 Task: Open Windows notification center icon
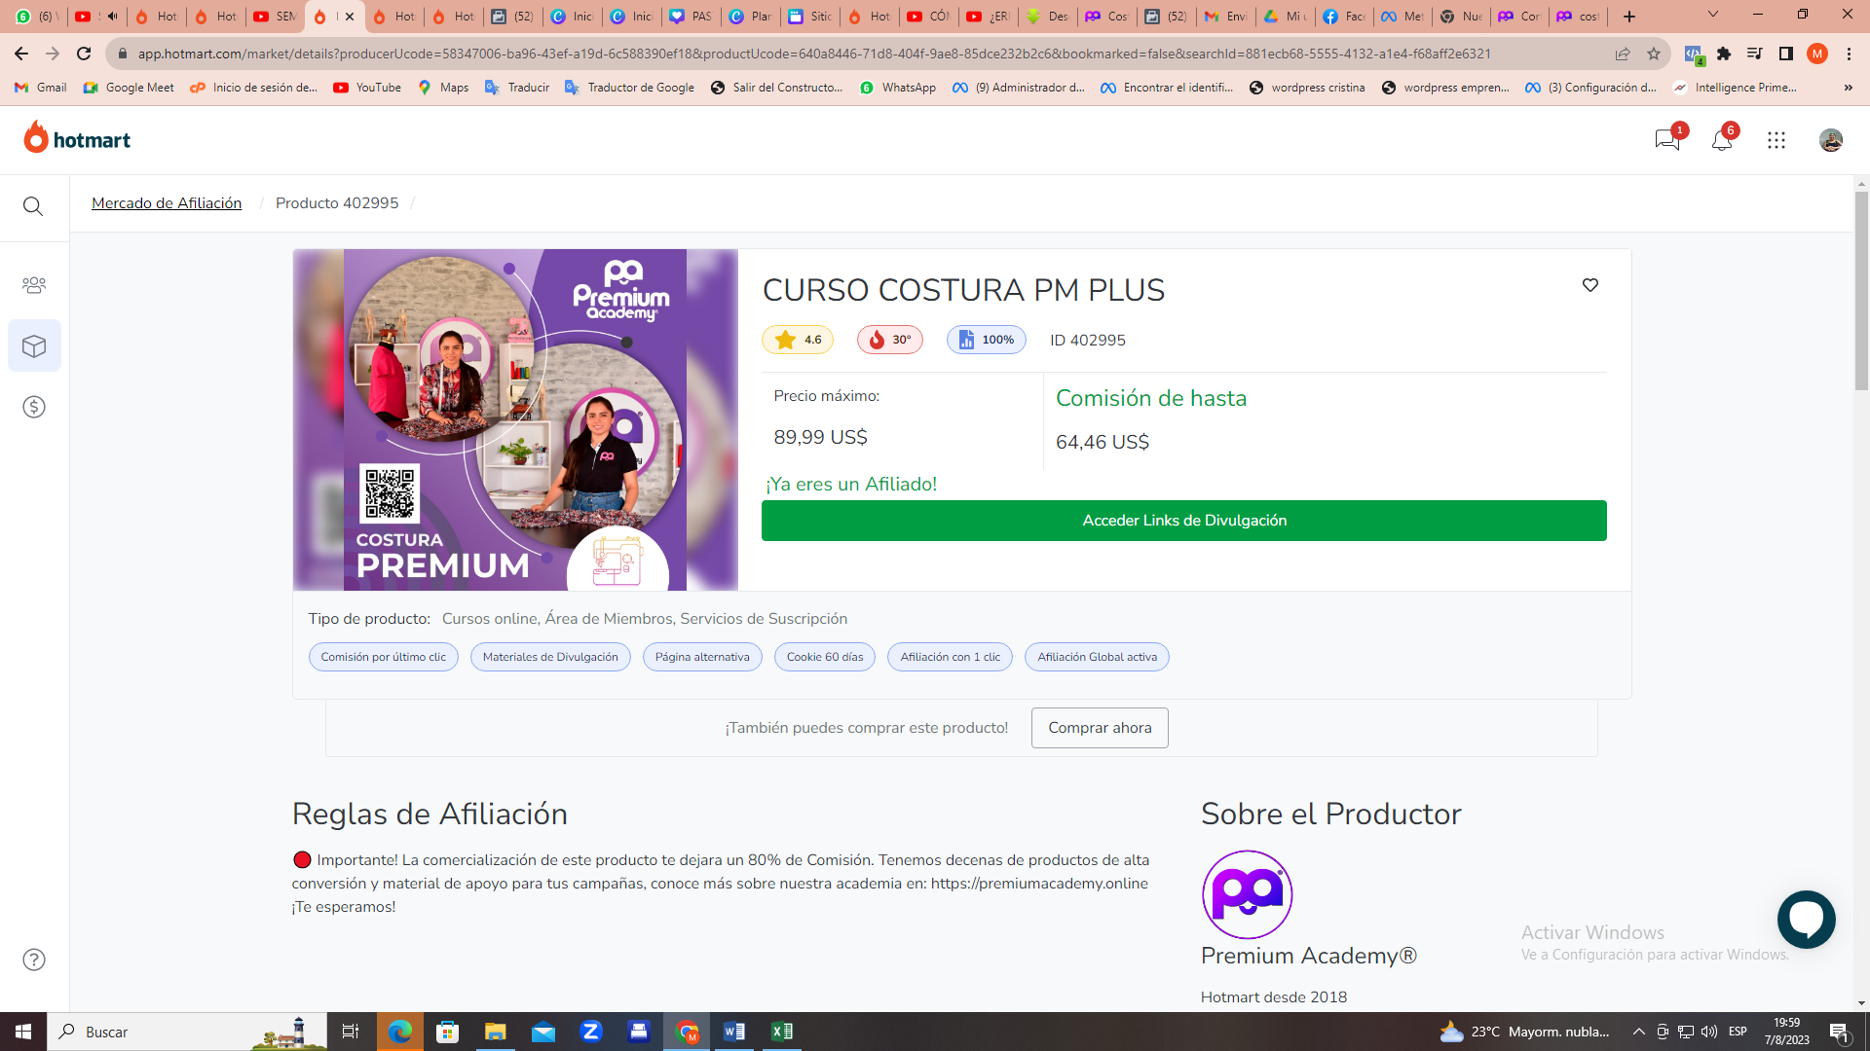1840,1033
